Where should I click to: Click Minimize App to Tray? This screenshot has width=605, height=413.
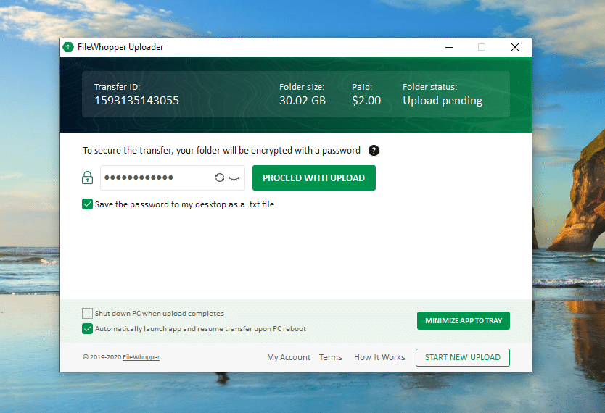point(463,321)
